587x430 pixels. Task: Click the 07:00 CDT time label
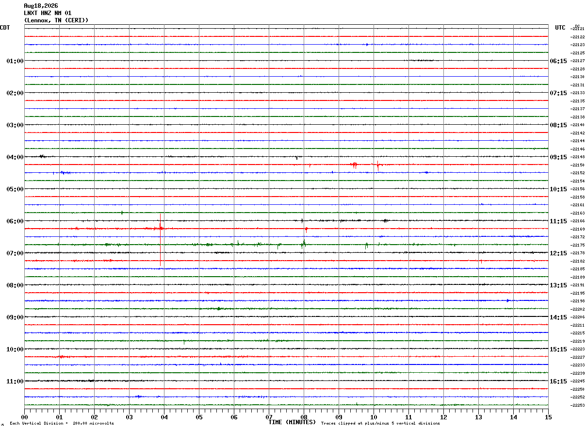tap(15, 253)
